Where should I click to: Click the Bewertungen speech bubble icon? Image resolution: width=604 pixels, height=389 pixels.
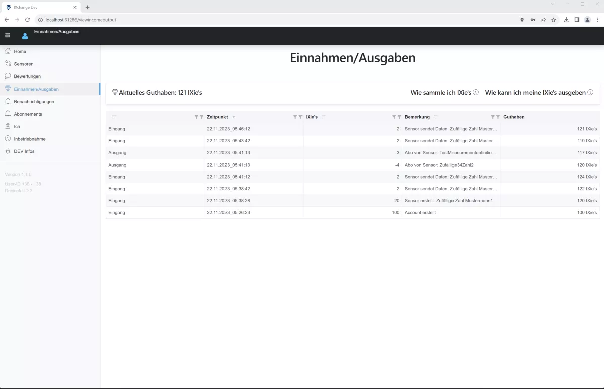[8, 76]
